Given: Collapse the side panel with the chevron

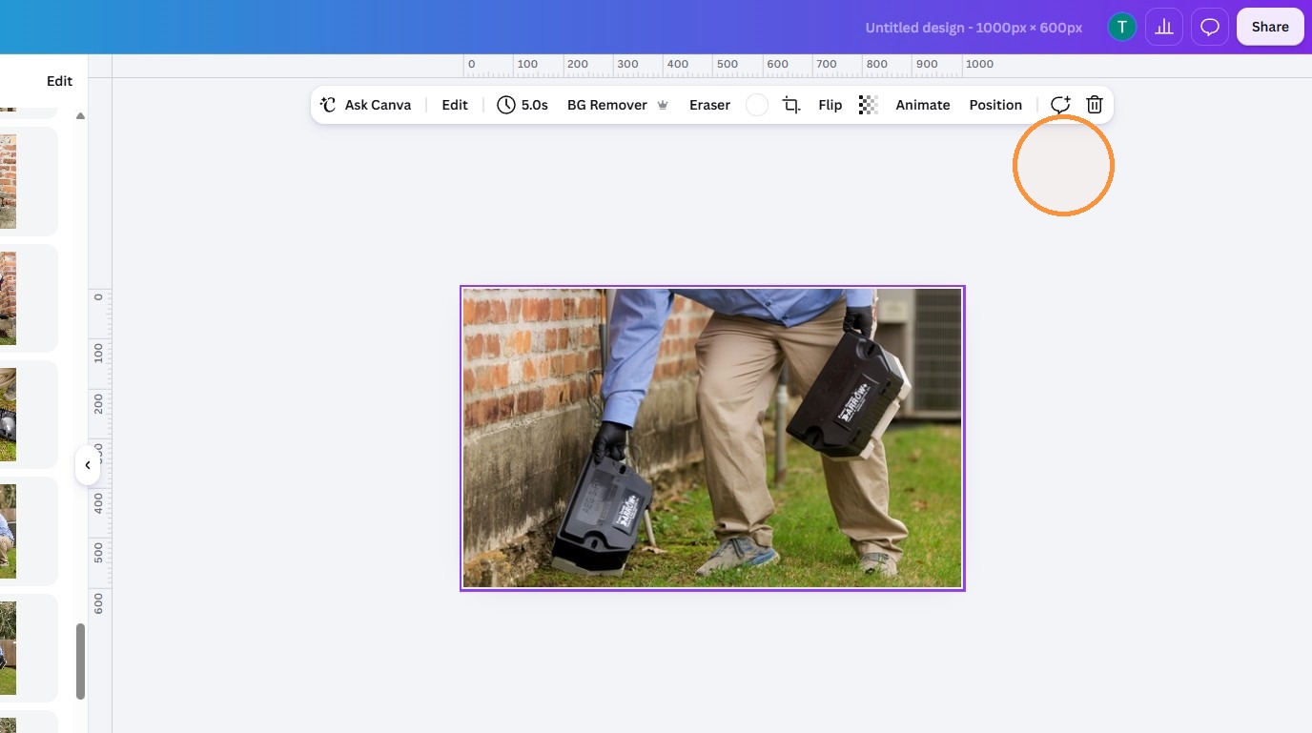Looking at the screenshot, I should click(88, 465).
